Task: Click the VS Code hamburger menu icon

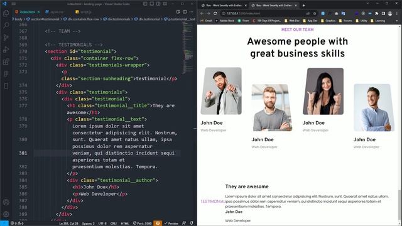Action: pos(13,4)
